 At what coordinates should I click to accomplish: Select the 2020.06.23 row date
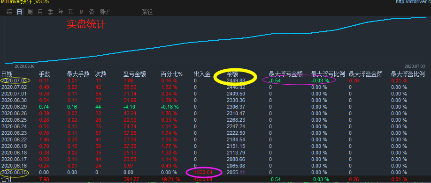[14, 133]
